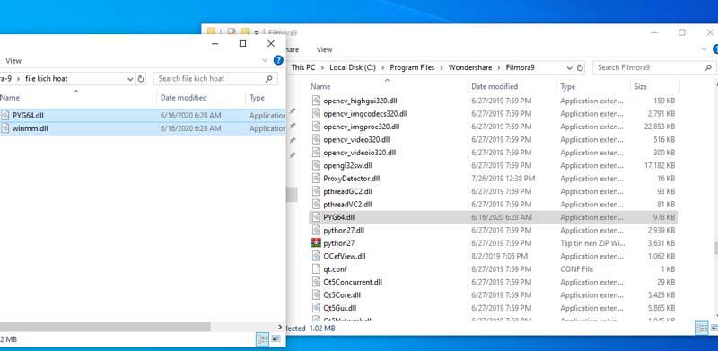Expand the ribbon in Filmora9 window
The height and width of the screenshot is (351, 718).
(x=705, y=49)
